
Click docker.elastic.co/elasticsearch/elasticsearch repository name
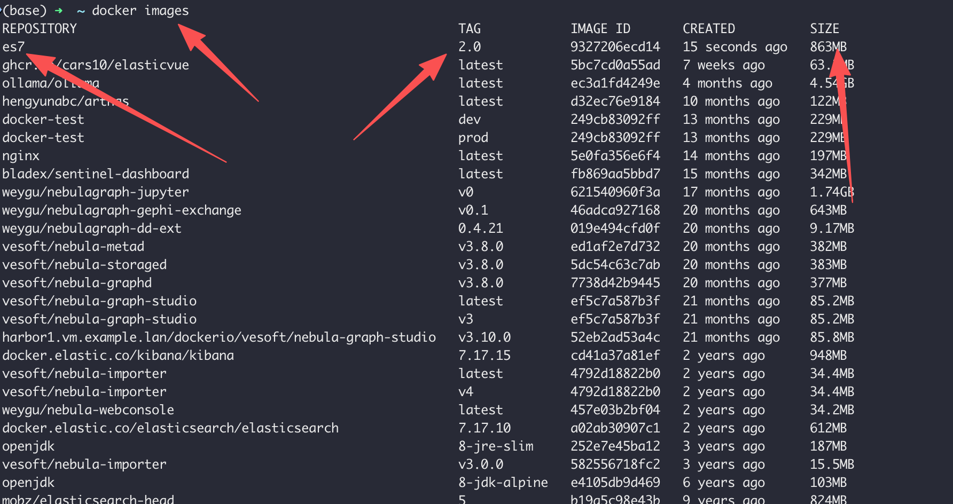coord(170,428)
